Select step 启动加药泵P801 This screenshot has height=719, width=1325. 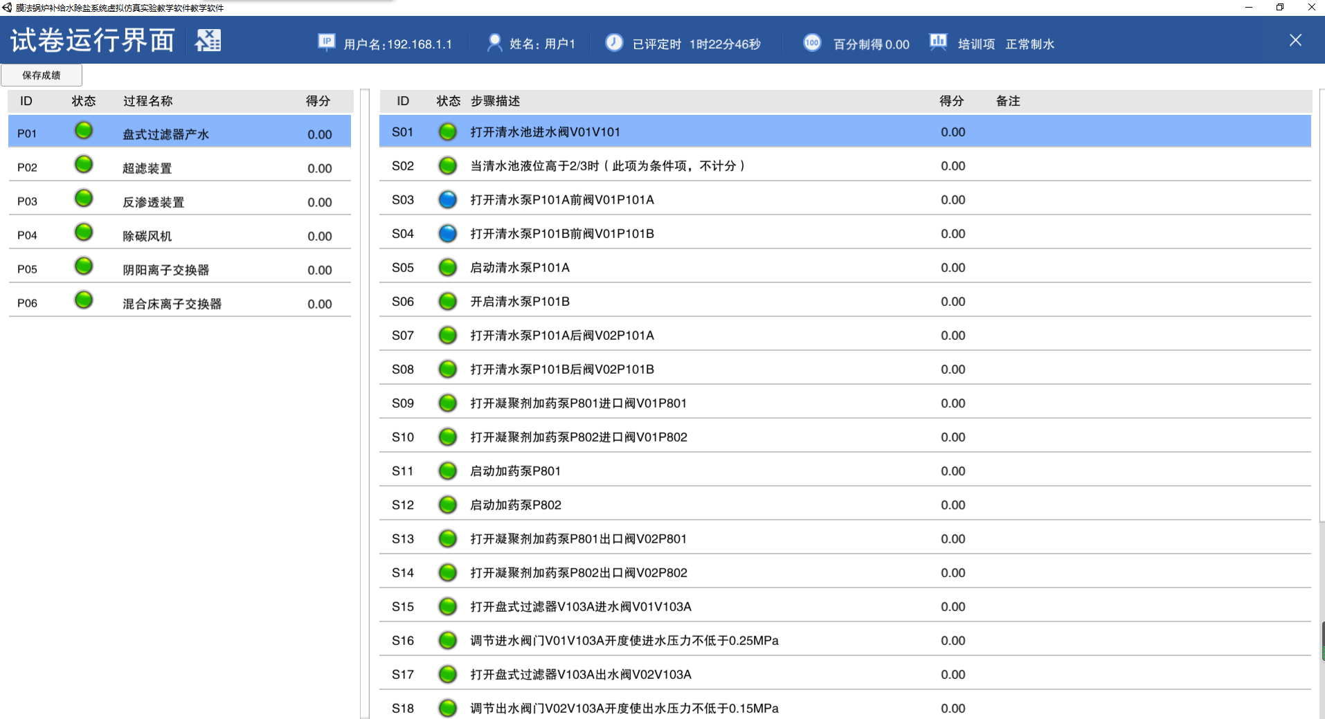tap(845, 471)
